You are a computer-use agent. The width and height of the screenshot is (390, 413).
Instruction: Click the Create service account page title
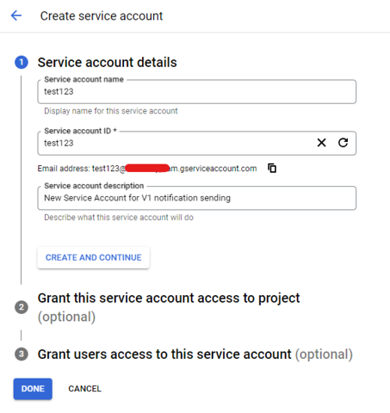102,15
